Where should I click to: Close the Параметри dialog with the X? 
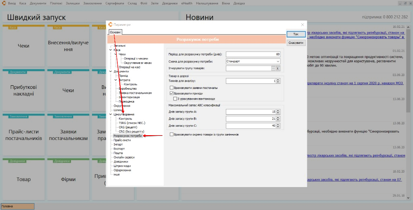pos(302,25)
